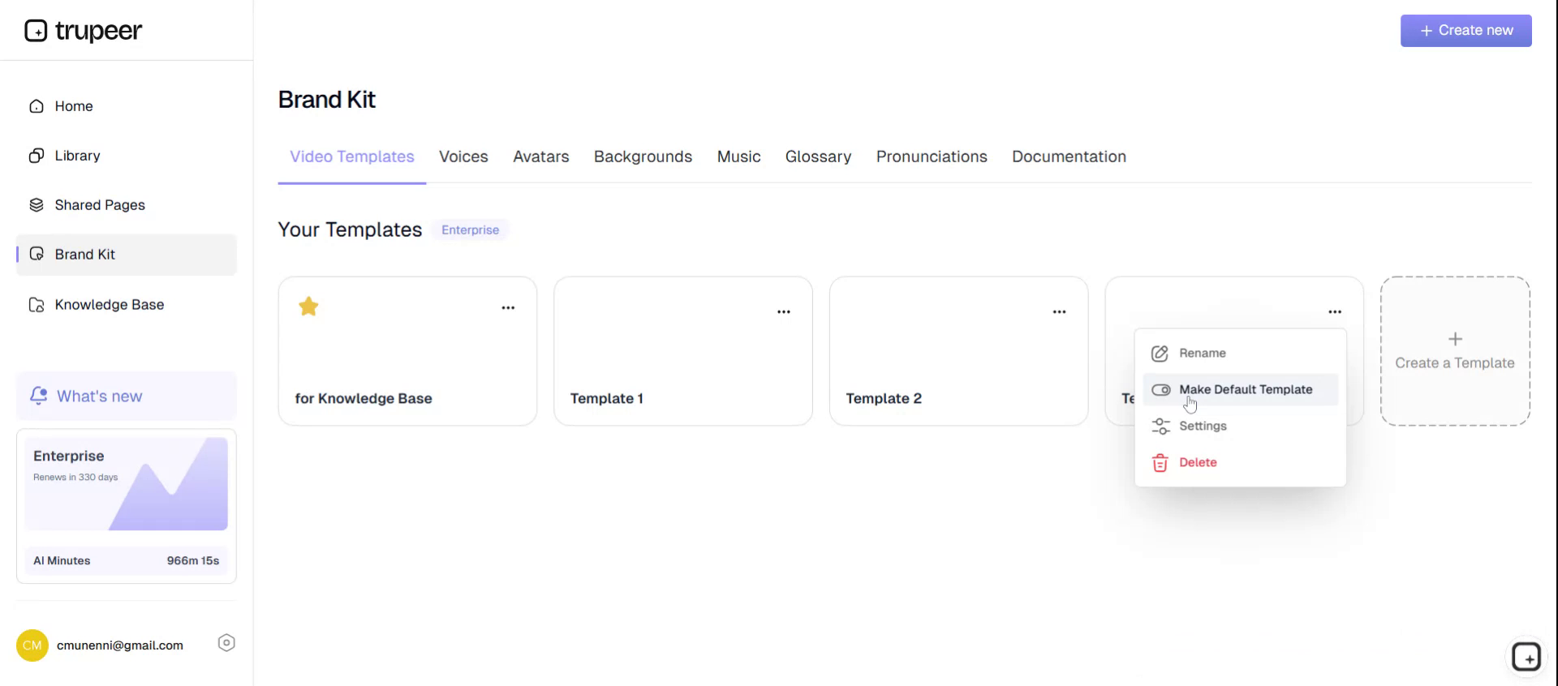Open the floating trupeer widget icon
Screen dimensions: 1558x686
tap(1526, 657)
